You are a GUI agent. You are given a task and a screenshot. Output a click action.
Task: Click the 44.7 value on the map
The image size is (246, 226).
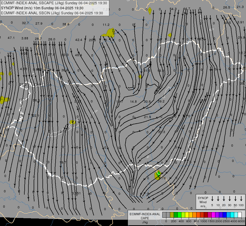(186, 9)
